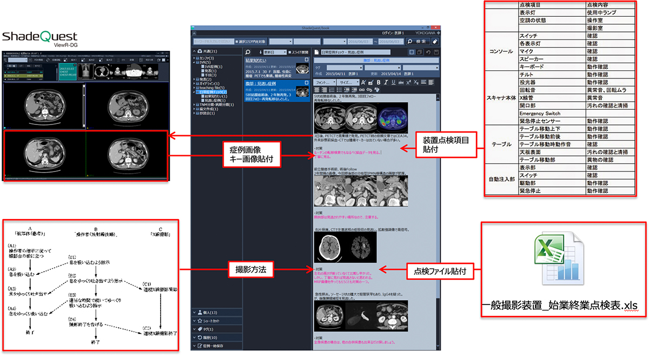Apply bold formatting in the editor
649x356 pixels.
point(379,82)
